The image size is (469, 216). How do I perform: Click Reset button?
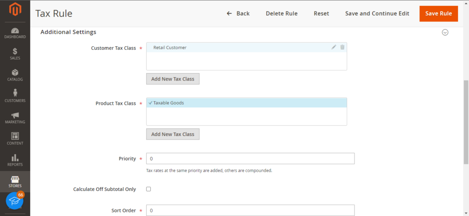[x=321, y=13]
